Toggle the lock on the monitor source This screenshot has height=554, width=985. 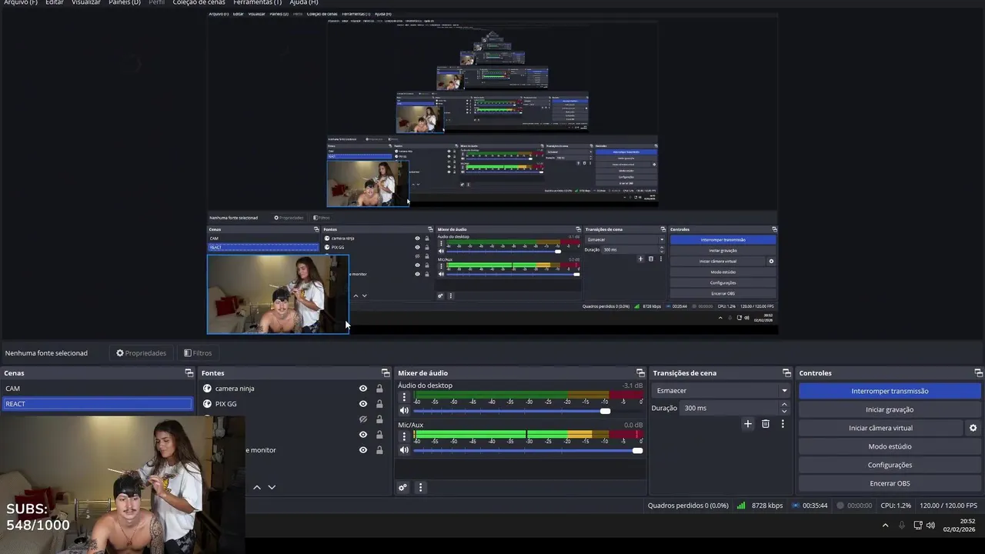[379, 450]
